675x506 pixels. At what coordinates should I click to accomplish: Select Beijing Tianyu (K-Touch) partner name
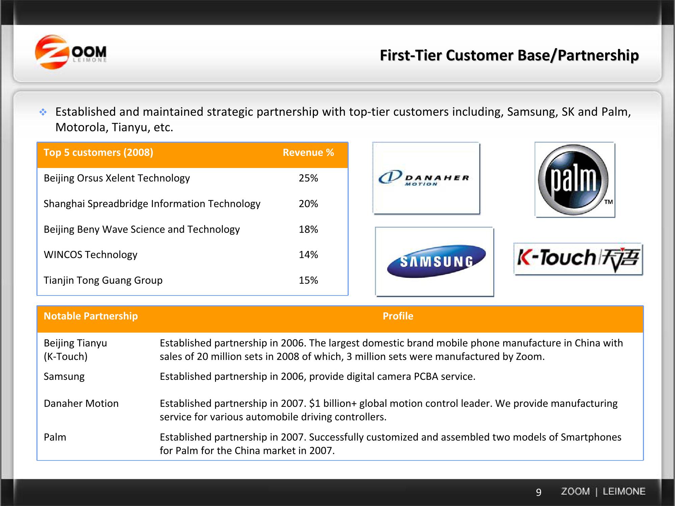click(75, 350)
